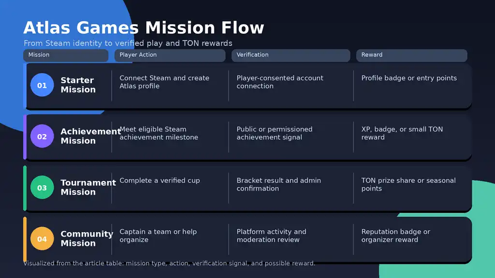Click the Starter Mission label
This screenshot has width=495, height=278.
tap(78, 85)
